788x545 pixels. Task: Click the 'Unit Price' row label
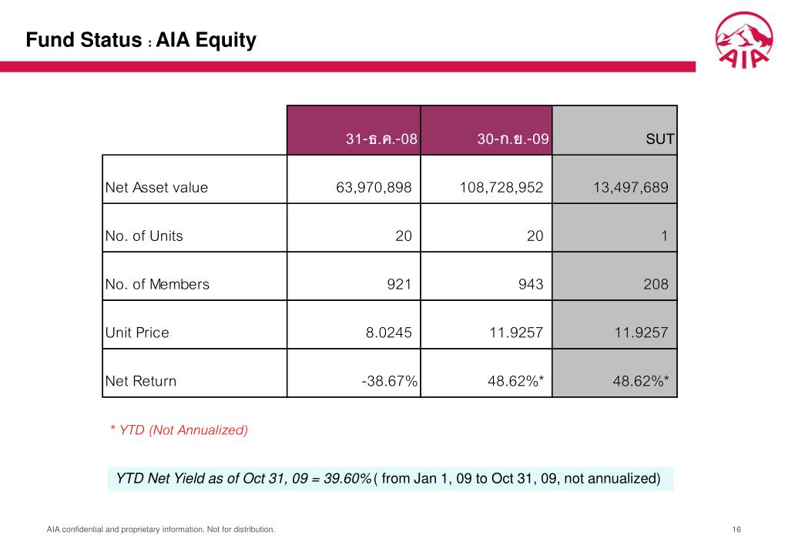[137, 333]
